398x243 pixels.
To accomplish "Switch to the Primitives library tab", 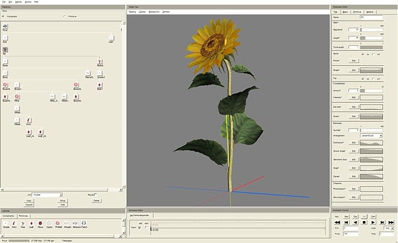I will click(23, 216).
